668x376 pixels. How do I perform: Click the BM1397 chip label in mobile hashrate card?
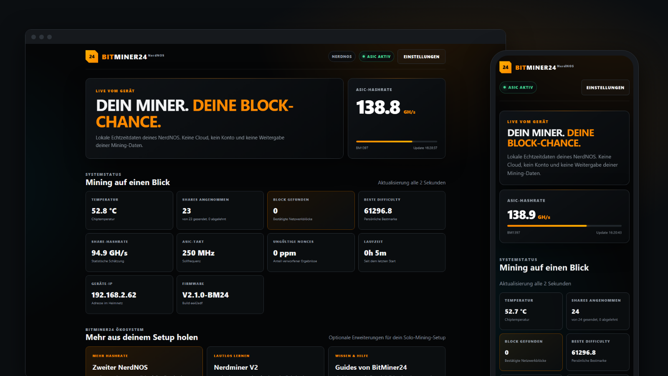[x=514, y=233]
